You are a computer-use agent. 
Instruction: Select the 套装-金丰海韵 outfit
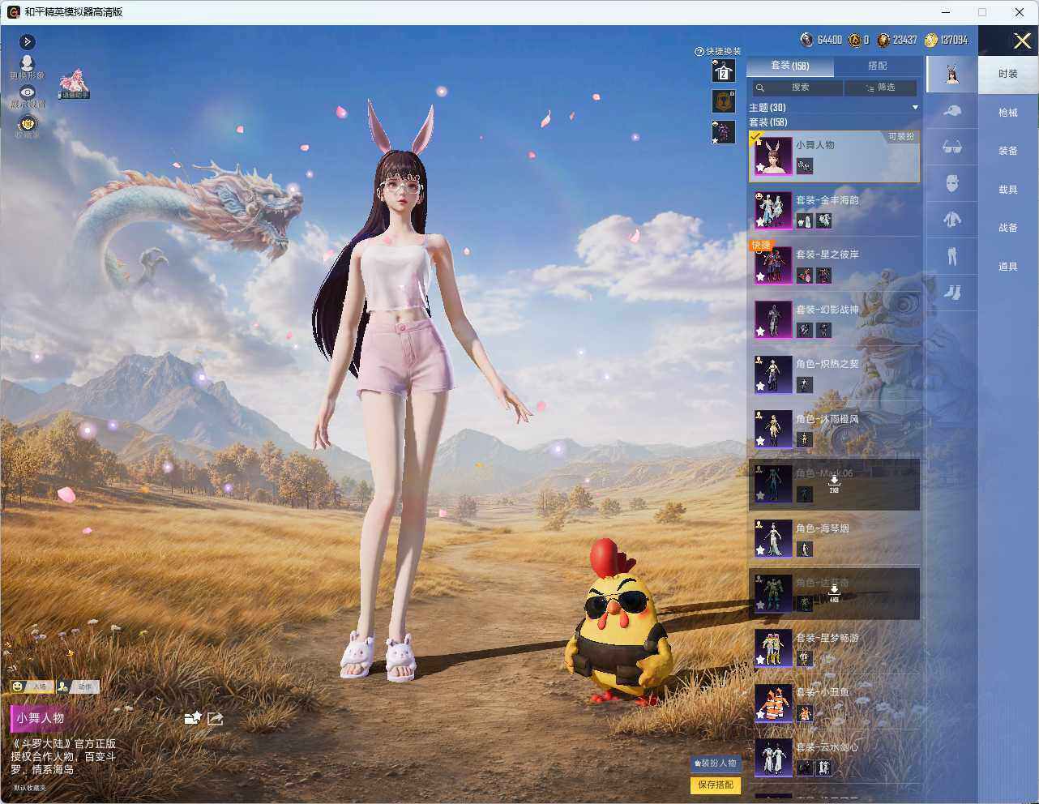(835, 210)
